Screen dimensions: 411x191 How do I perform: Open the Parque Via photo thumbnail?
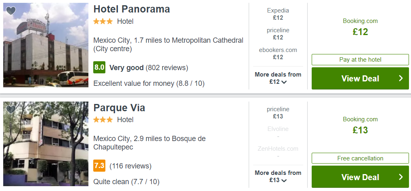(x=46, y=143)
